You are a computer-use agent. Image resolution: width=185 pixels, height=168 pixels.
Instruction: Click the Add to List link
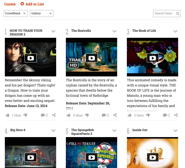coord(35,4)
